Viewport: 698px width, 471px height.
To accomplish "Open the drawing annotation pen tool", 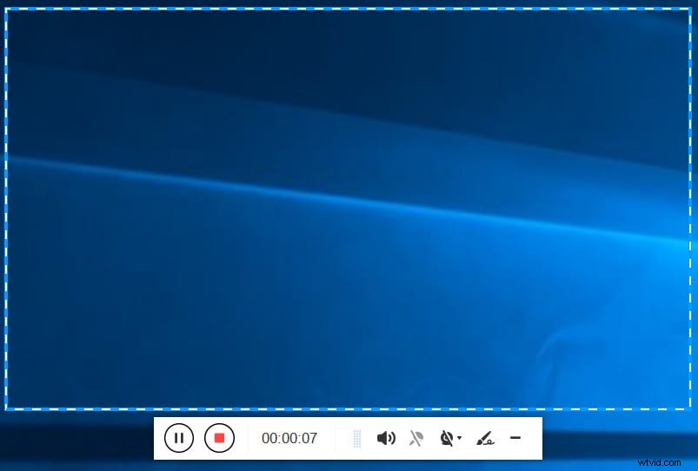I will [485, 438].
